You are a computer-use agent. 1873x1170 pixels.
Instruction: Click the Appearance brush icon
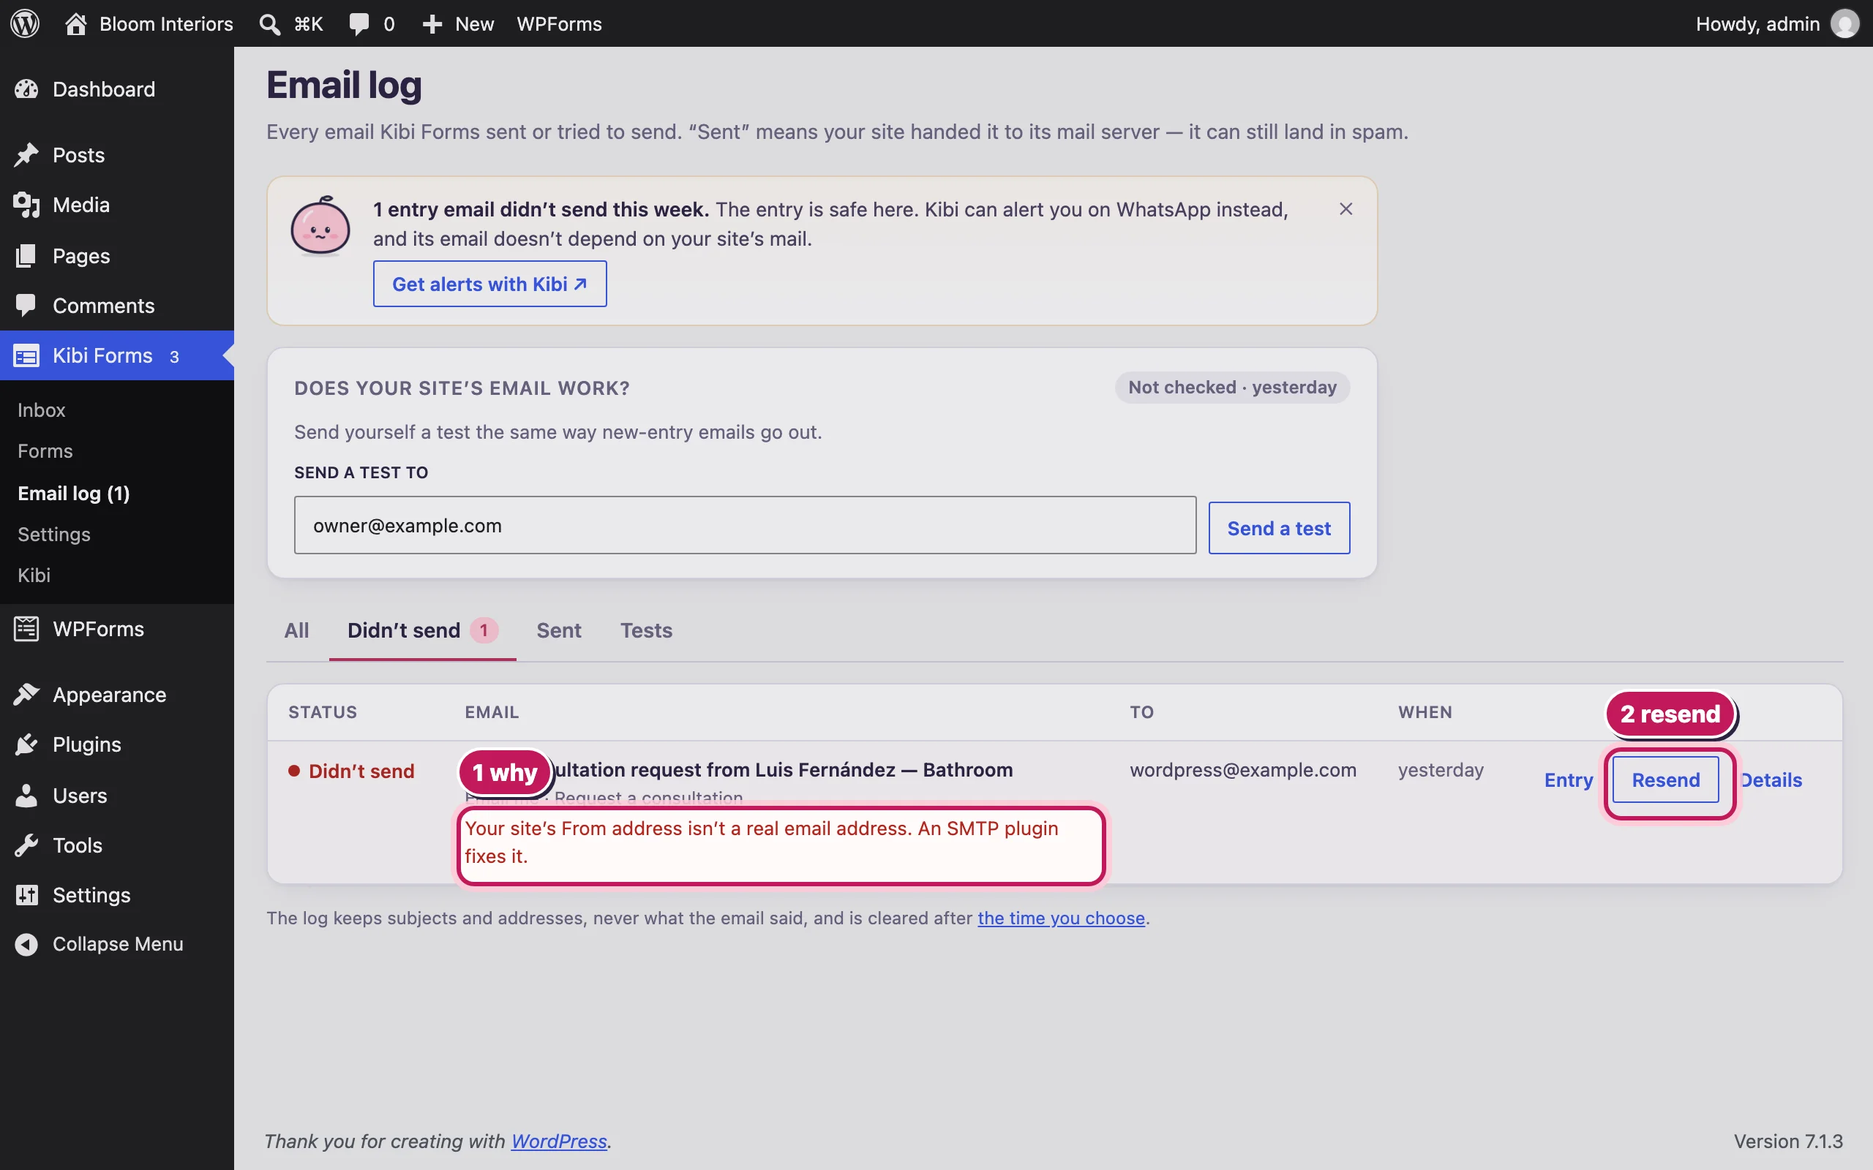click(x=26, y=695)
